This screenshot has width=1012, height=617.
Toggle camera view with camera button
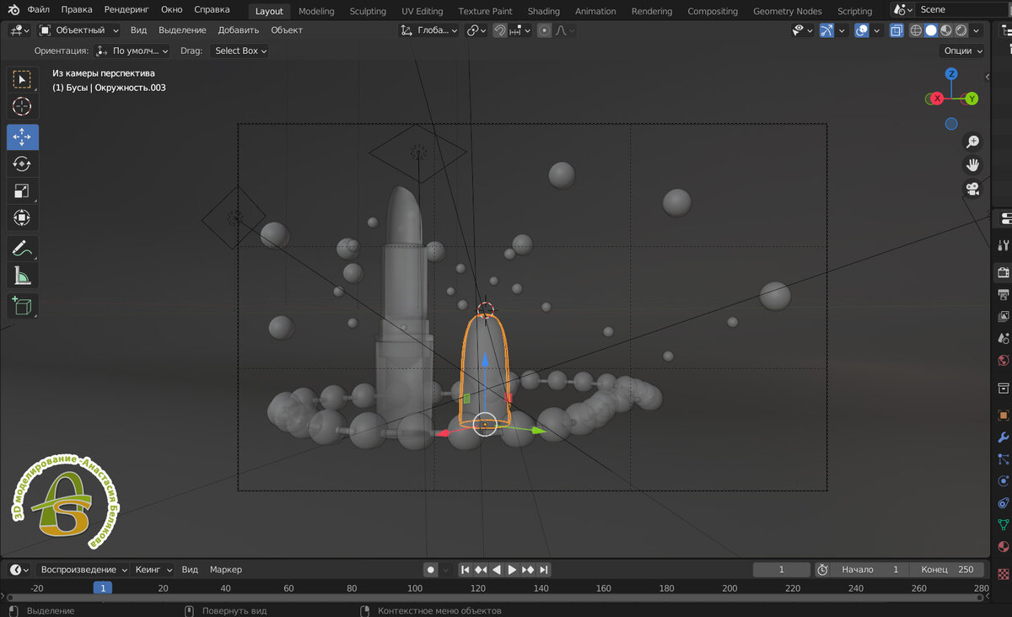pos(972,189)
